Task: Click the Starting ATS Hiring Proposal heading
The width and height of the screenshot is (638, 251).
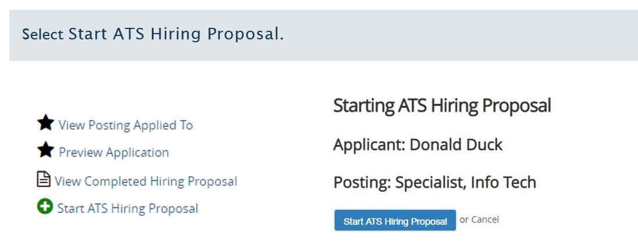Action: point(441,106)
